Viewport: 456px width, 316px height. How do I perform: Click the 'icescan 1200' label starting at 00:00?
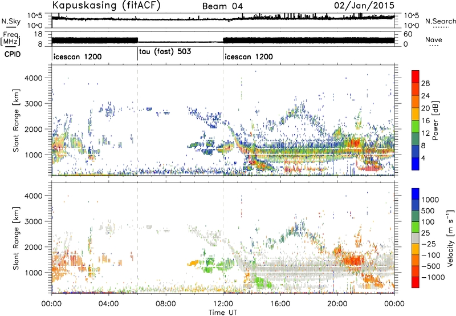click(x=78, y=56)
